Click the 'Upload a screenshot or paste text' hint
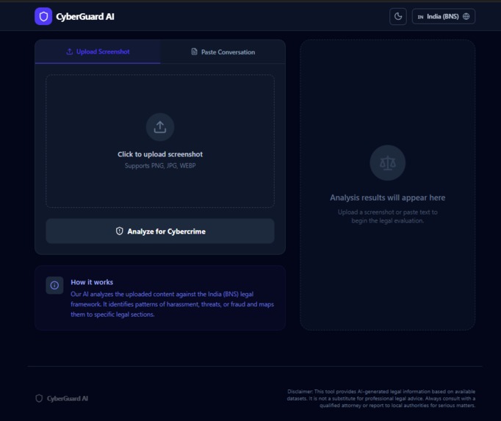The image size is (501, 421). pyautogui.click(x=388, y=216)
